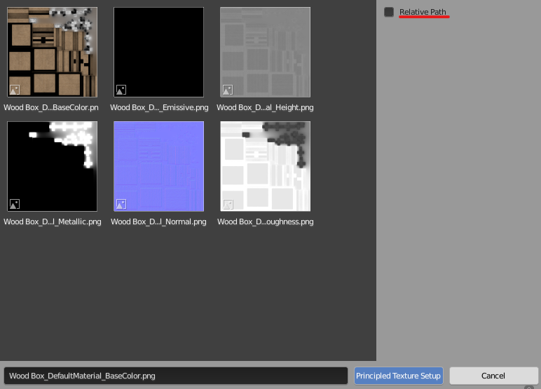Click the 'Relative Path' option label
This screenshot has height=389, width=541.
coord(423,12)
